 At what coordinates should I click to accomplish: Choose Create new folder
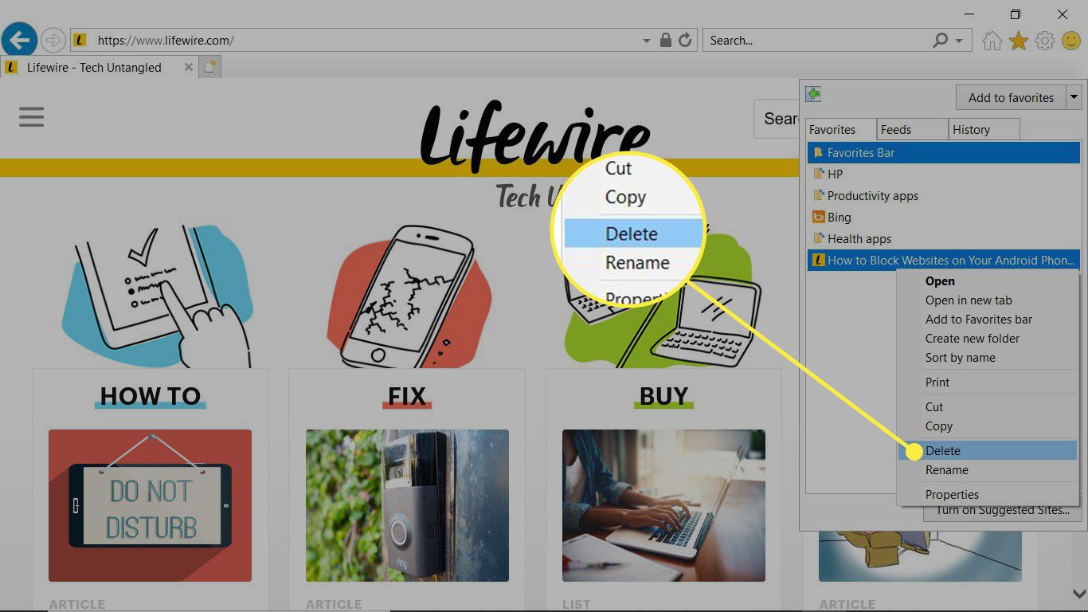pos(988,338)
